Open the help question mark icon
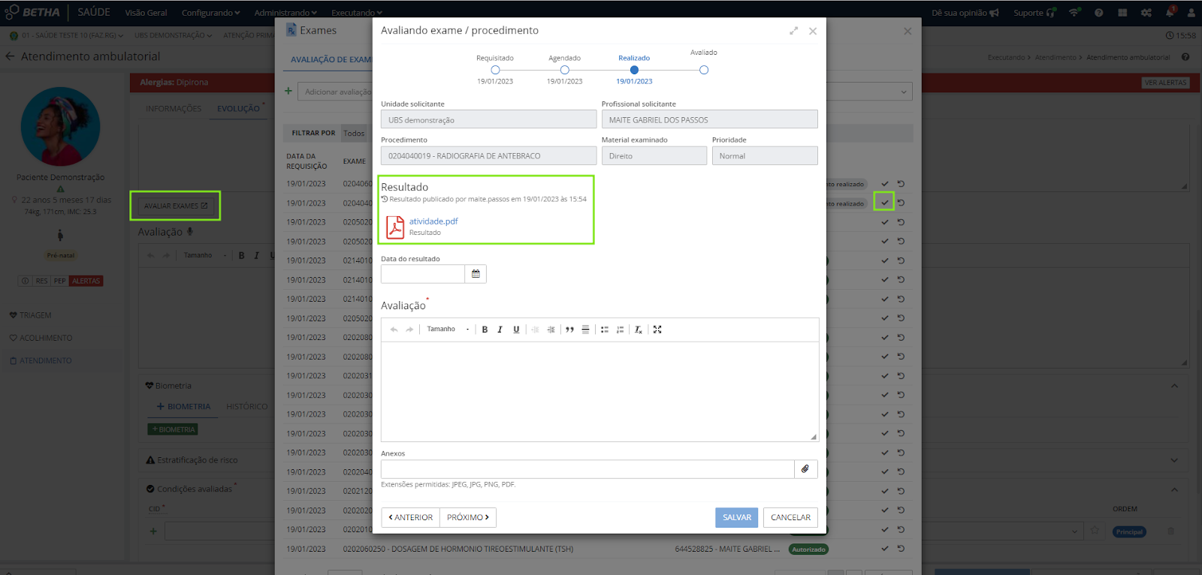Image resolution: width=1202 pixels, height=575 pixels. (x=1098, y=13)
